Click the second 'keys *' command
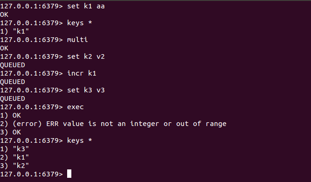 click(x=79, y=140)
